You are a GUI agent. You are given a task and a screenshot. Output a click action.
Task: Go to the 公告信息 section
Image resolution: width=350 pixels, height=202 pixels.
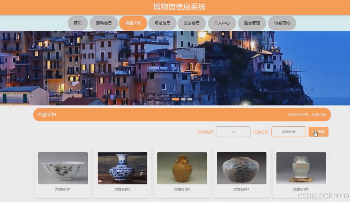tap(191, 23)
